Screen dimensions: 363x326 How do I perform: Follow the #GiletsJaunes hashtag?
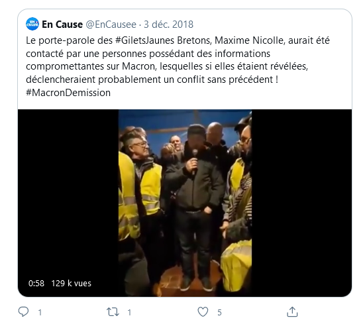tap(144, 40)
